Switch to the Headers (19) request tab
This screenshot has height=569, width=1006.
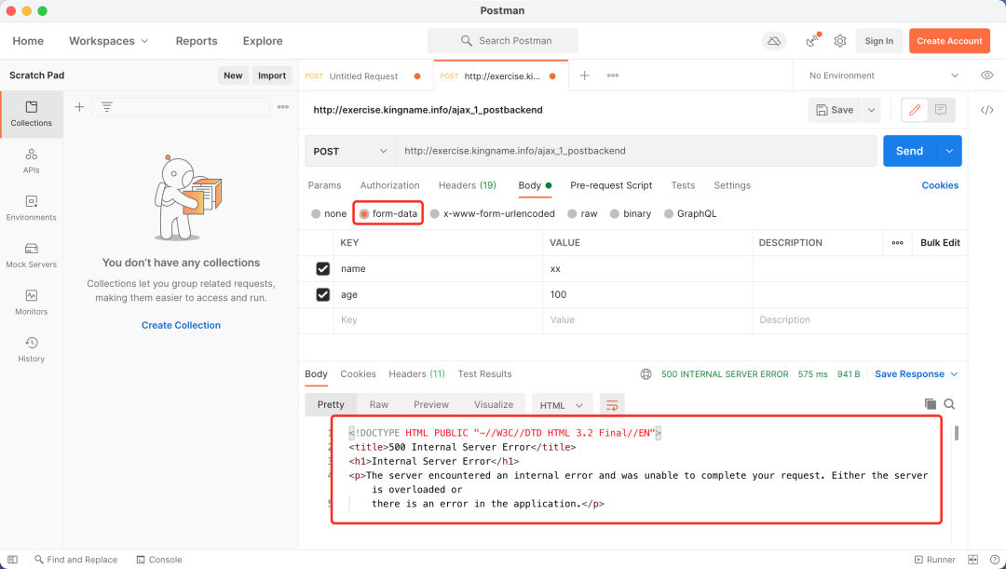(x=467, y=185)
